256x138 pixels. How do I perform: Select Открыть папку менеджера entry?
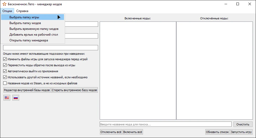coord(33,40)
